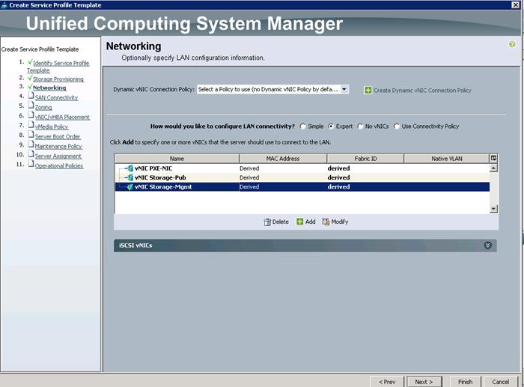Select the vNIC PXE-NIC row
The image size is (524, 387).
pyautogui.click(x=302, y=168)
